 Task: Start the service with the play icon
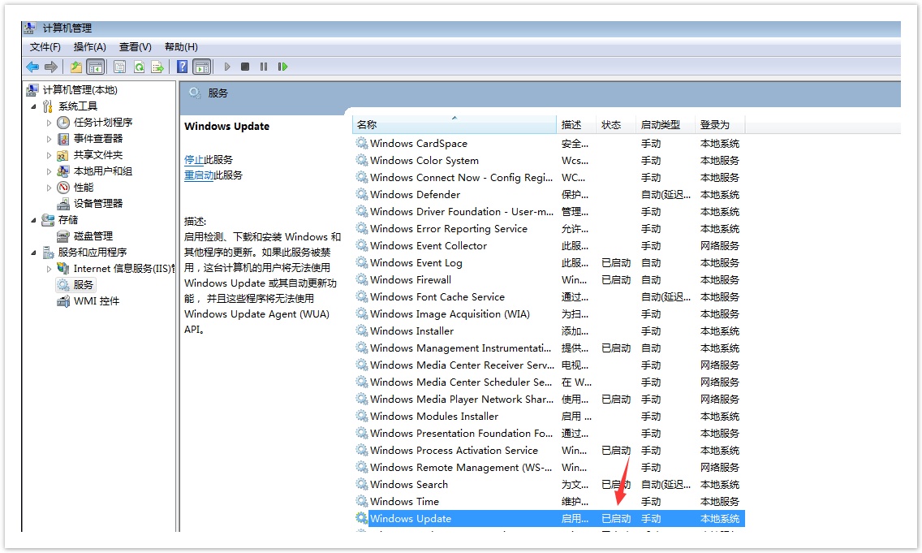point(227,67)
